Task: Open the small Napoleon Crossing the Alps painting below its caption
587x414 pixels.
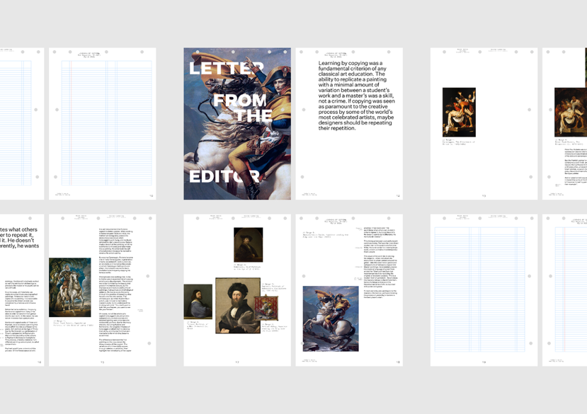Action: [331, 319]
